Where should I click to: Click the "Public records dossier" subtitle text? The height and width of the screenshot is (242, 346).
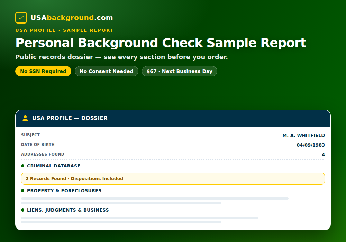coord(121,57)
